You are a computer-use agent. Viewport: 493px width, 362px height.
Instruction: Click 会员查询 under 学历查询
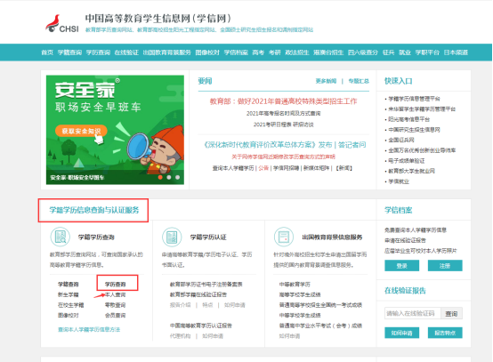(115, 315)
